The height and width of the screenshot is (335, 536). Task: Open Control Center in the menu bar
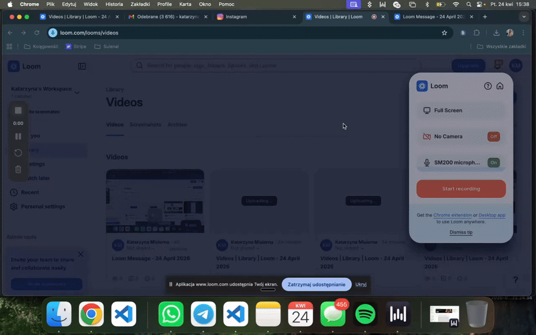[481, 4]
